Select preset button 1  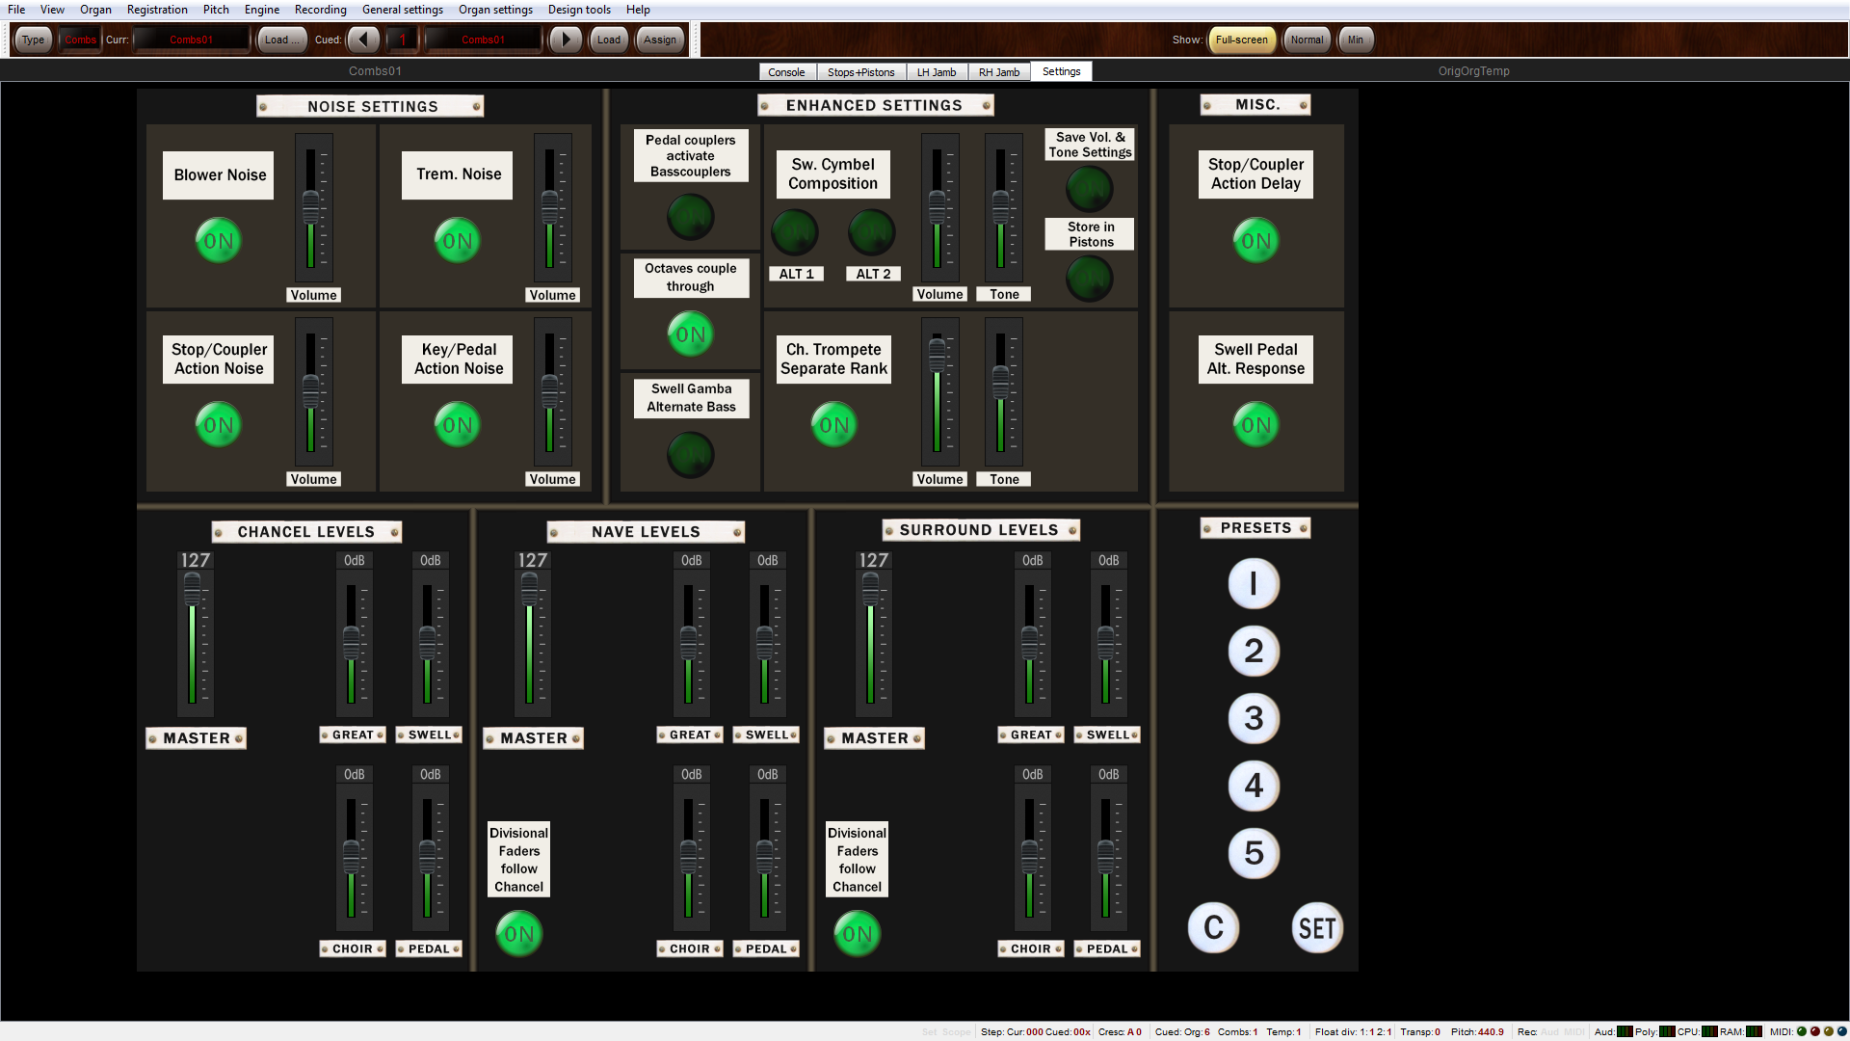click(1253, 584)
